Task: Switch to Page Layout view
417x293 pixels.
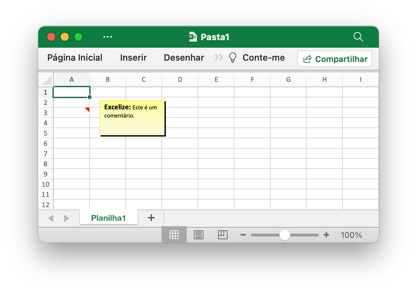Action: [199, 235]
